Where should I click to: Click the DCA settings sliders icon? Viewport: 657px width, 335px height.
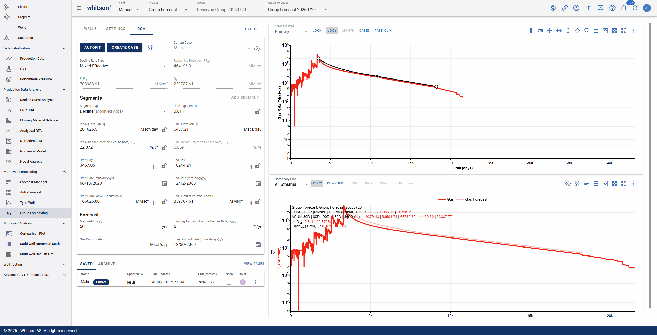click(150, 47)
